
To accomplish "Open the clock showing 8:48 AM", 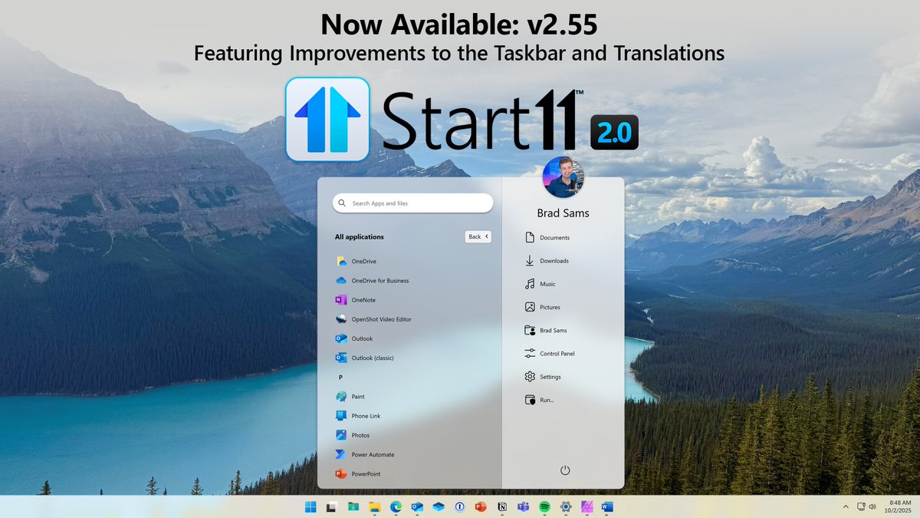I will click(x=899, y=506).
